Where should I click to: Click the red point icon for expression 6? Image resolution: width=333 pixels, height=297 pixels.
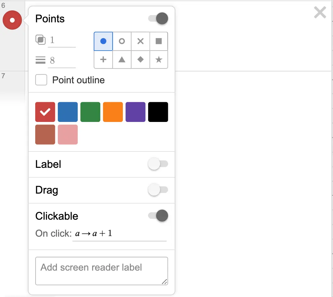click(x=12, y=20)
